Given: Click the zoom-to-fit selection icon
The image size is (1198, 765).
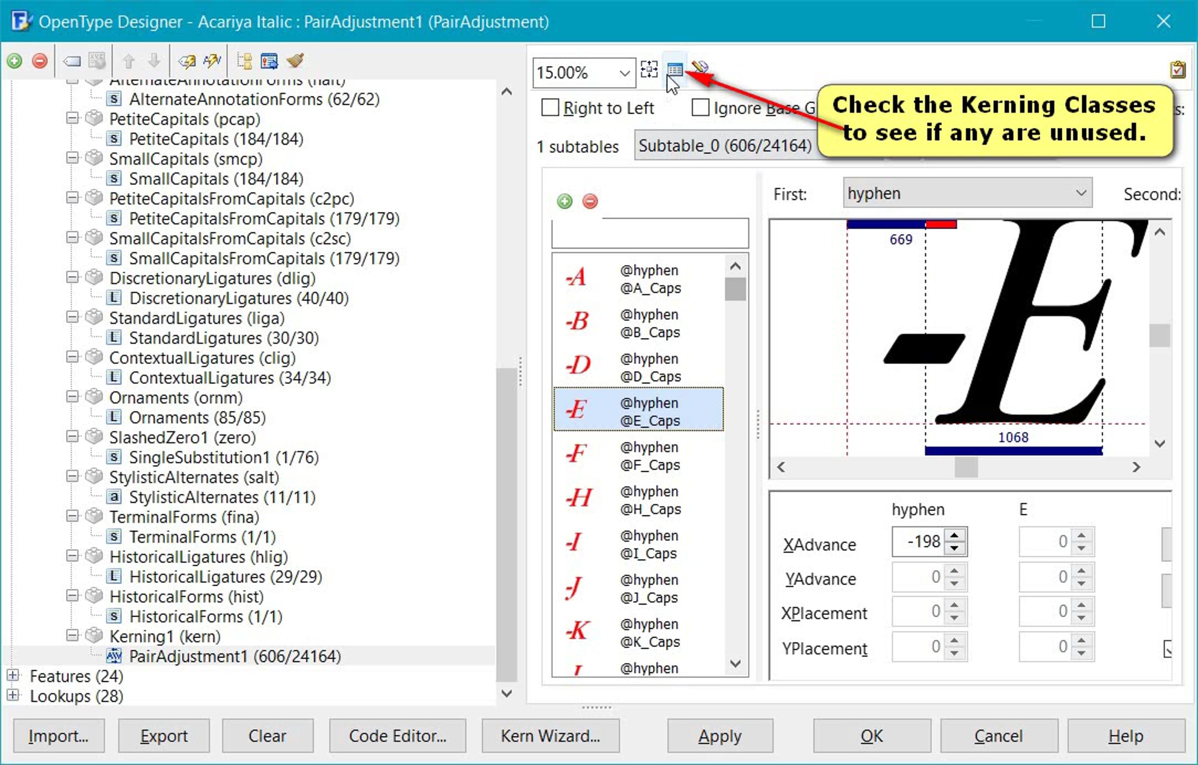Looking at the screenshot, I should pos(649,70).
